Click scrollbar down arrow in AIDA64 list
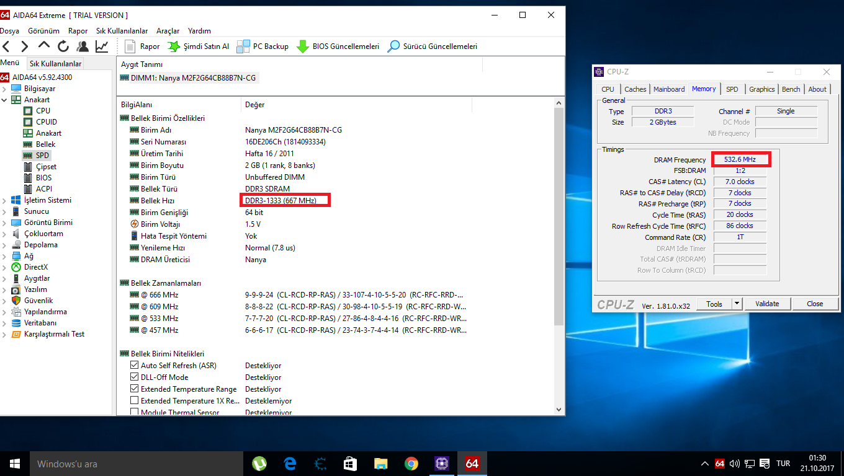 click(559, 410)
